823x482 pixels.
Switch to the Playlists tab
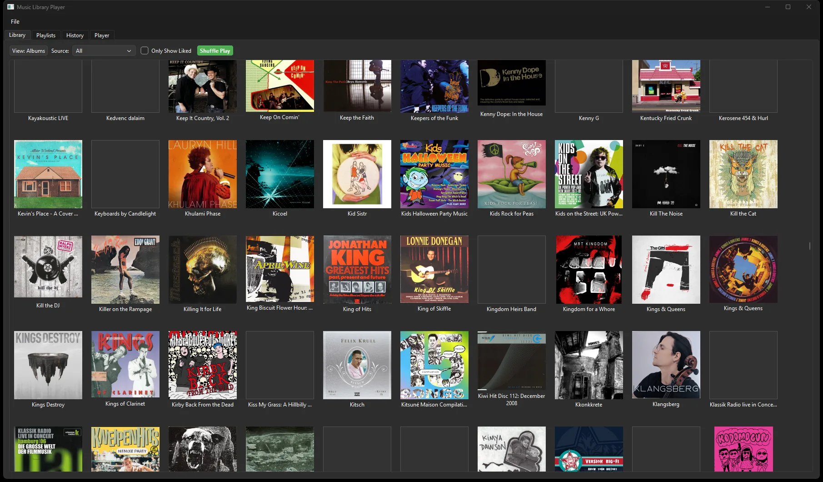[x=46, y=35]
